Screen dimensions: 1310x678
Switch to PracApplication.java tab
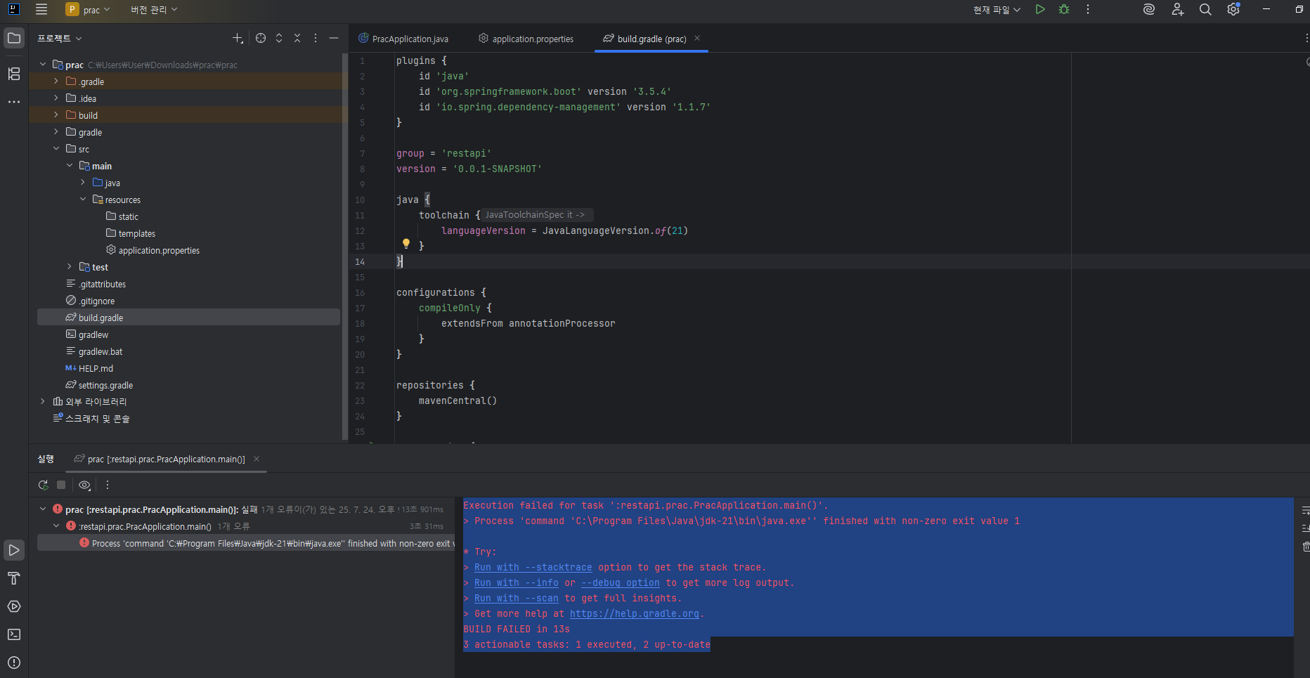click(x=403, y=39)
